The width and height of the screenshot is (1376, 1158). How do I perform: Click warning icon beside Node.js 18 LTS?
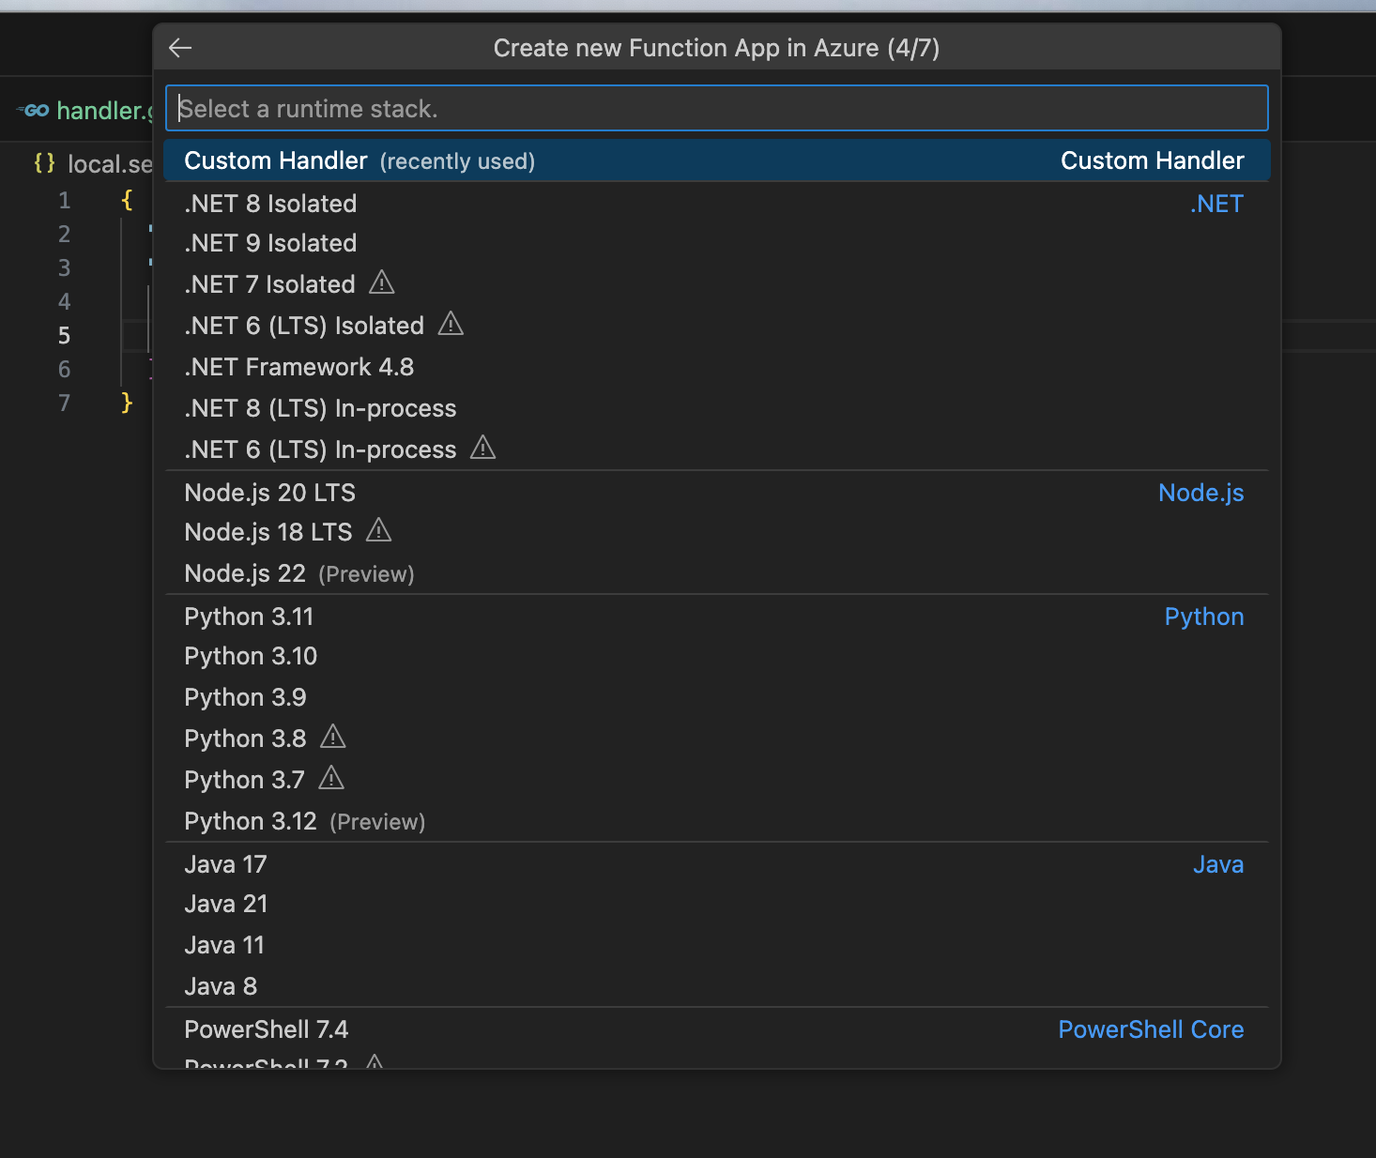click(x=378, y=530)
